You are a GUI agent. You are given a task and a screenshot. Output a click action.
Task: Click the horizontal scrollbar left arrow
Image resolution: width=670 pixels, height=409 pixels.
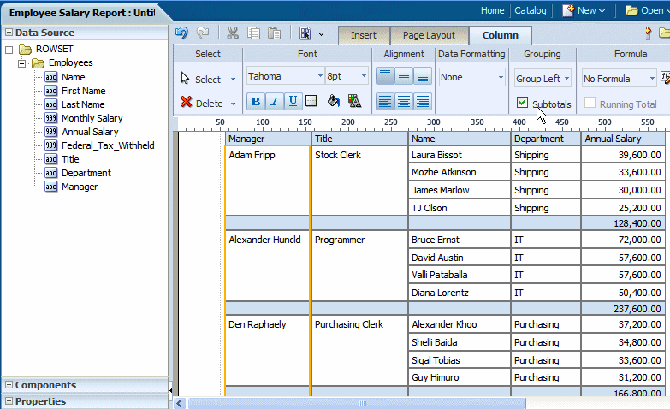[x=180, y=403]
